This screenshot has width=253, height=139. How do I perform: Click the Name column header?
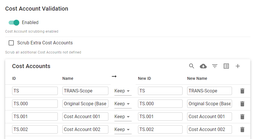pyautogui.click(x=68, y=78)
